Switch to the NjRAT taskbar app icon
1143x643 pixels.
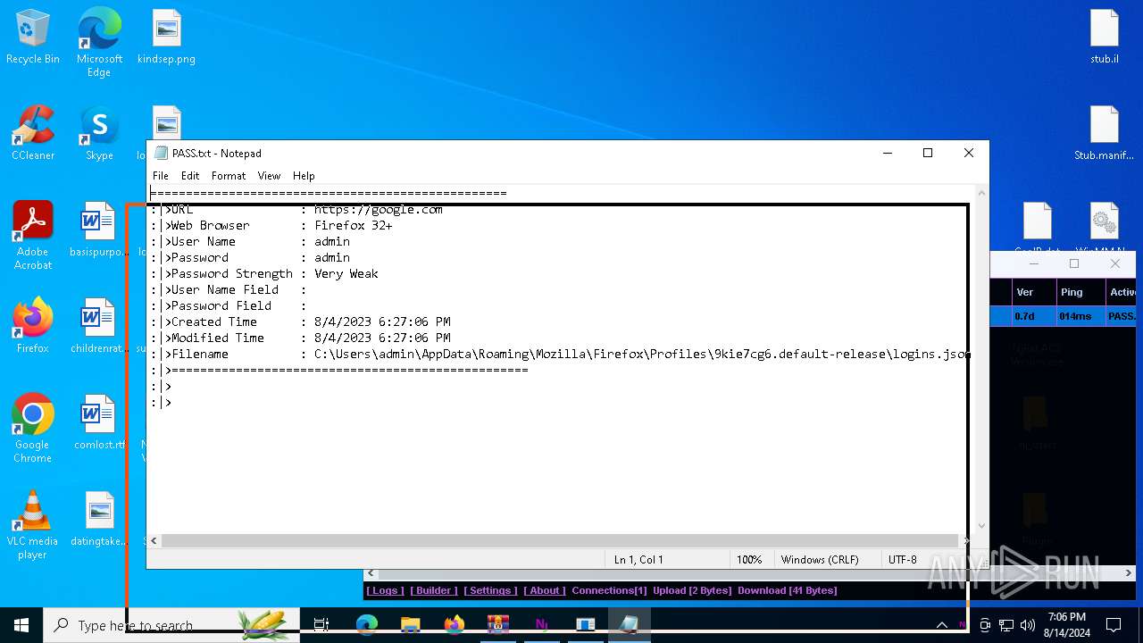pyautogui.click(x=541, y=625)
